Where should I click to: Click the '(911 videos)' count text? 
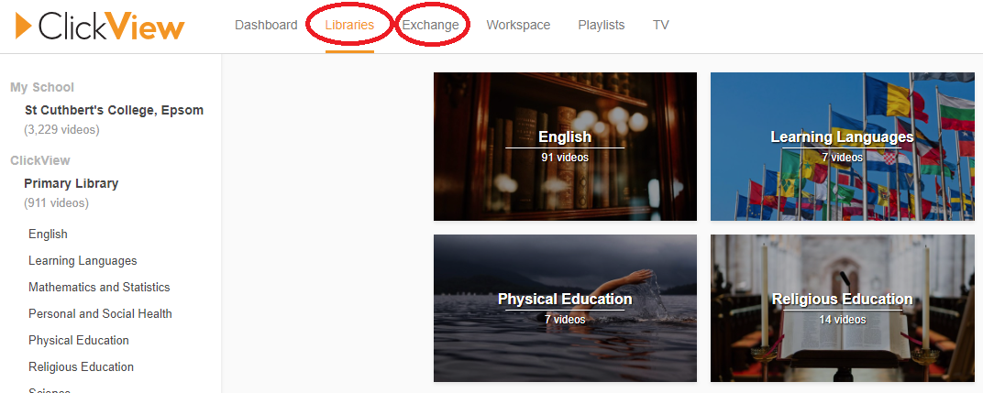(57, 203)
